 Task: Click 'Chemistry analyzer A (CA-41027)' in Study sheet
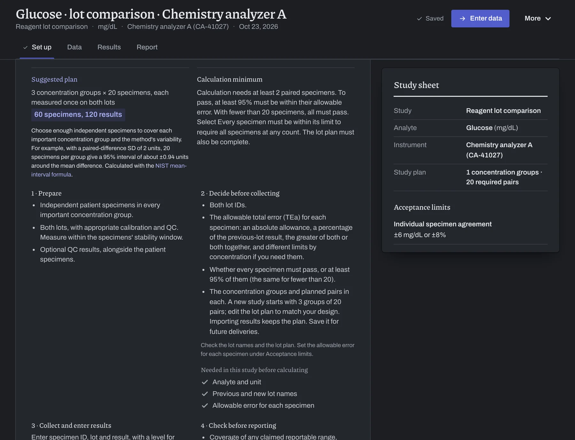(499, 150)
